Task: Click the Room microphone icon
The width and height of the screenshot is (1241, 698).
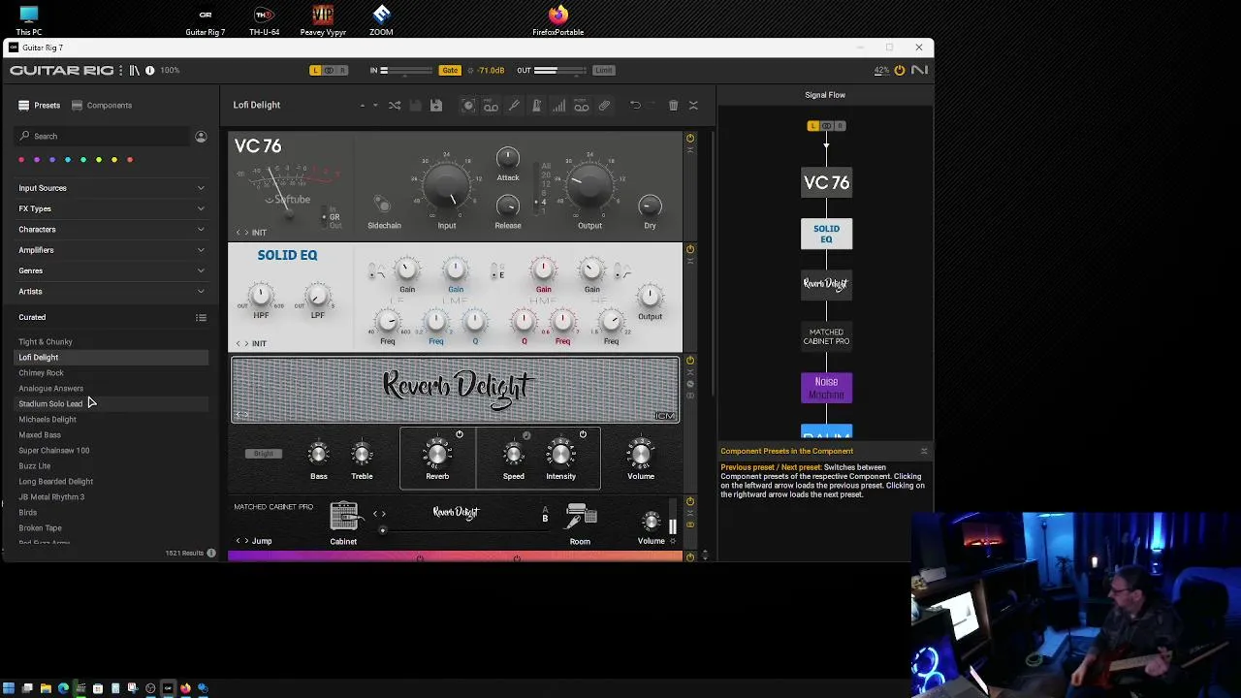Action: pos(580,517)
